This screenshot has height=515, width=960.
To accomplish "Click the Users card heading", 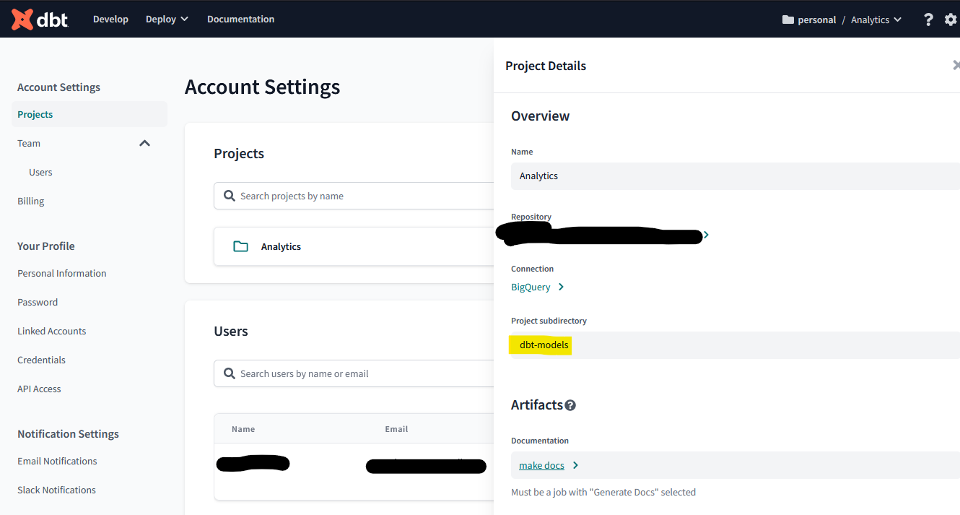I will point(231,331).
